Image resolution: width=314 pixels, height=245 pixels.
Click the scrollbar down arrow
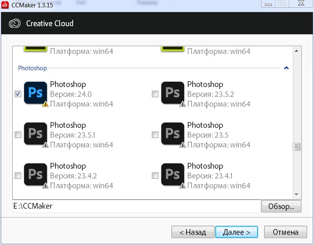pyautogui.click(x=296, y=194)
